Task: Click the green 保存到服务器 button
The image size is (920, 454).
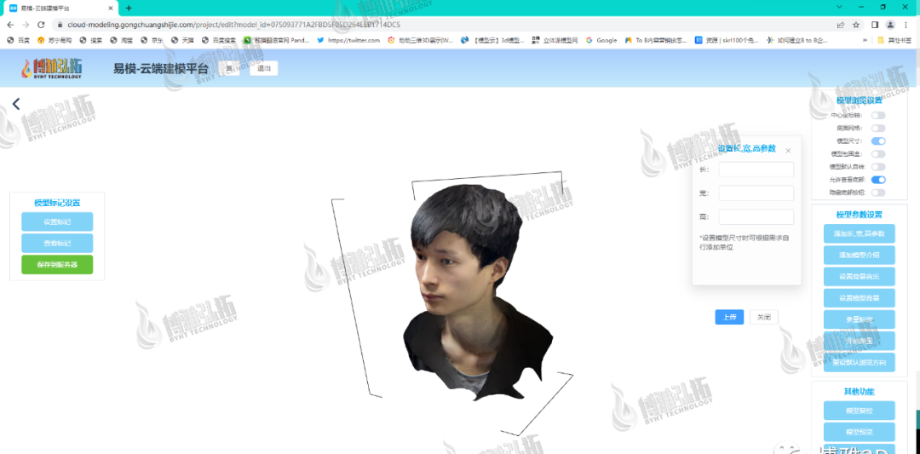Action: 57,265
